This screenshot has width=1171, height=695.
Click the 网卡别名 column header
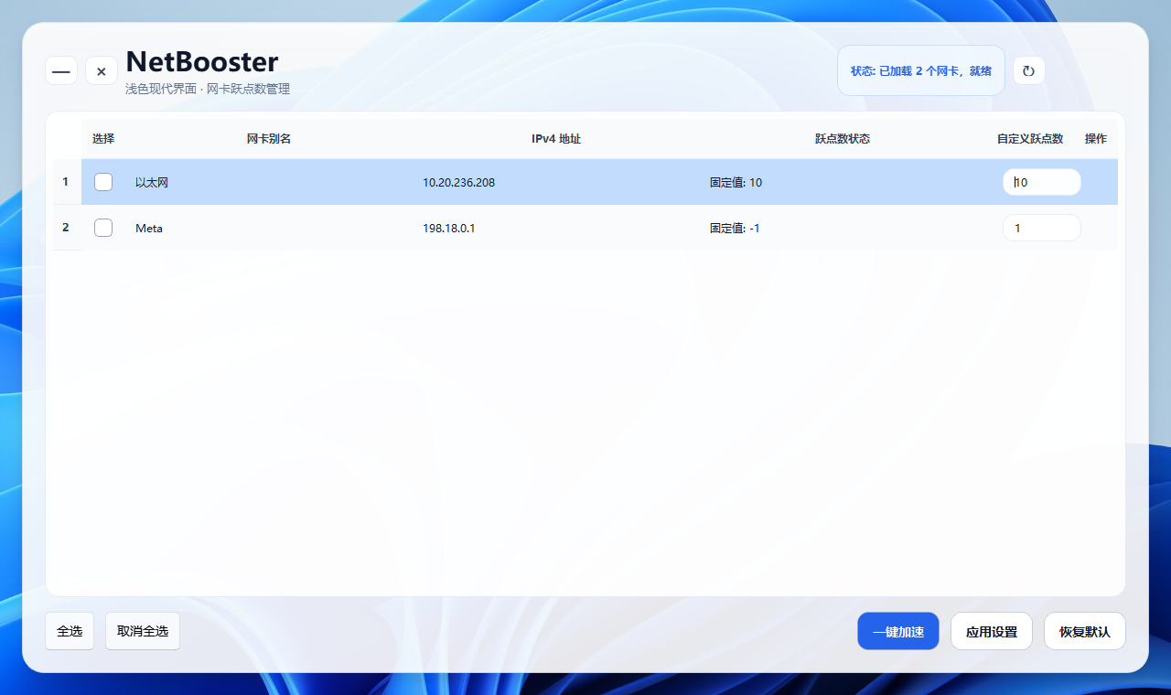[269, 139]
